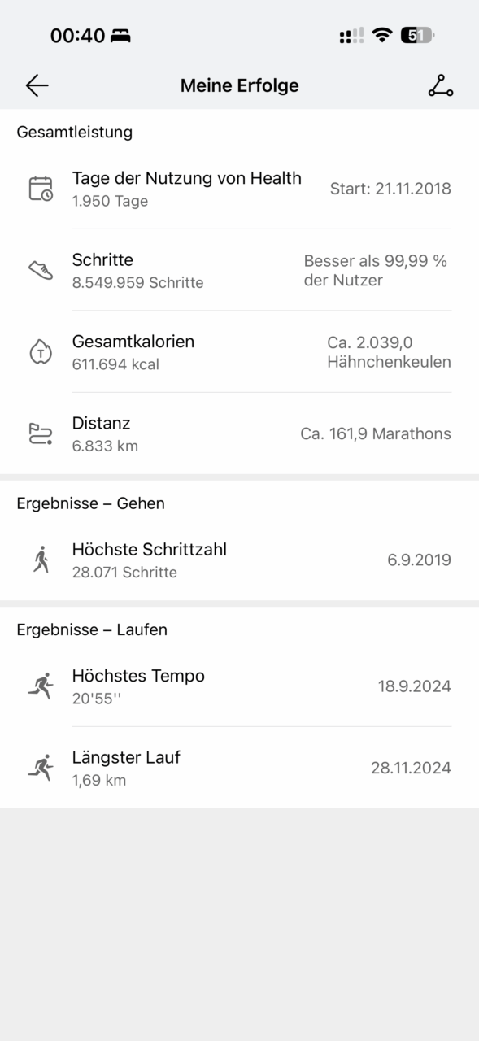Open the Längster Lauf record

[239, 768]
